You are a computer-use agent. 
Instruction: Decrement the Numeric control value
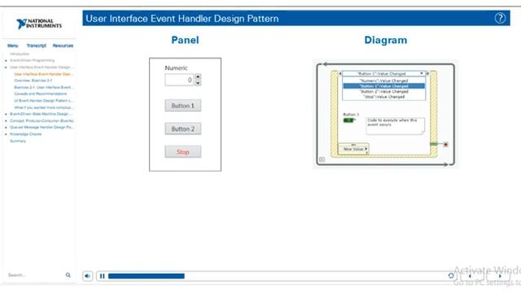tap(198, 83)
